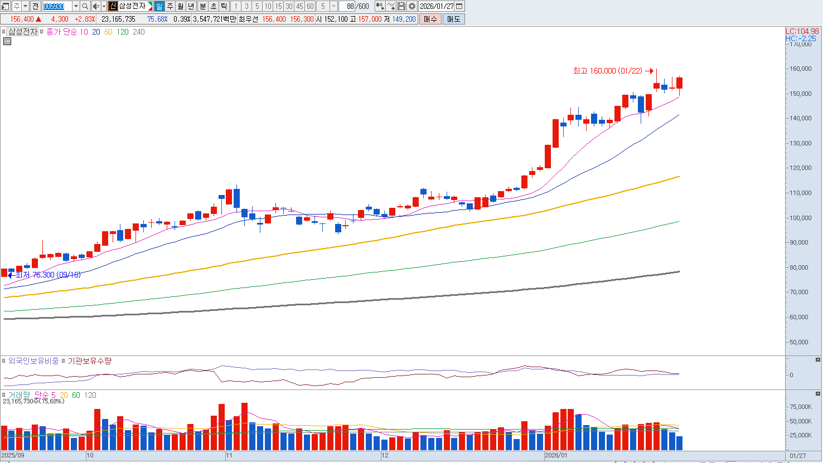This screenshot has width=823, height=463.
Task: Select the 30 interval tab
Action: (289, 6)
